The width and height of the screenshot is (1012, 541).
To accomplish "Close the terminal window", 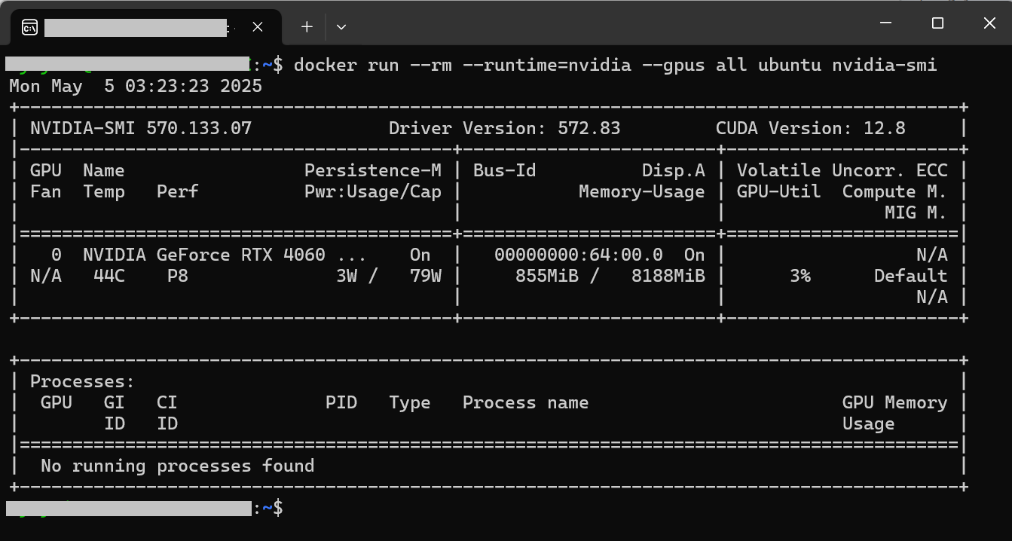I will click(989, 23).
